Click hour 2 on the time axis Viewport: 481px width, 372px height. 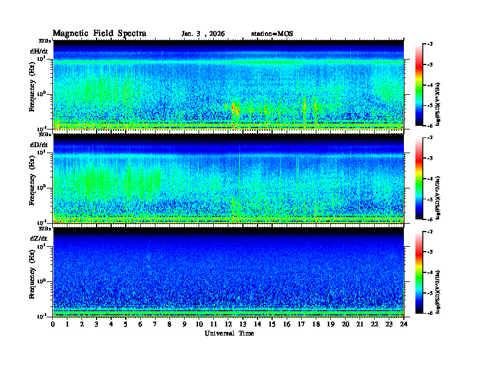click(x=82, y=325)
